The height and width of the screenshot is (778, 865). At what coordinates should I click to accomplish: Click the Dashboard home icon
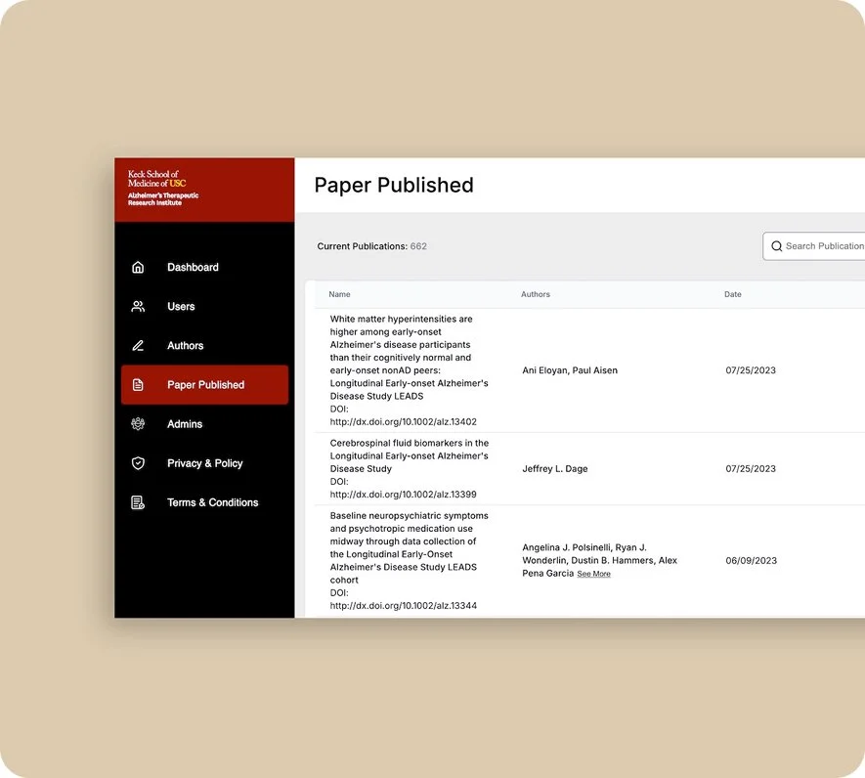tap(138, 267)
